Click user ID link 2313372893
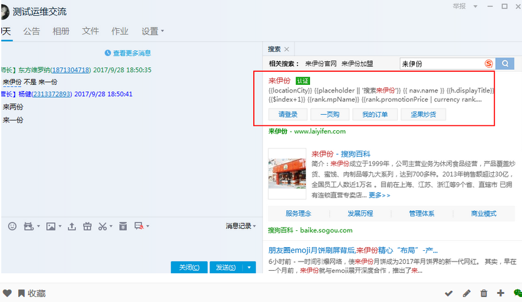This screenshot has width=522, height=302. point(52,94)
